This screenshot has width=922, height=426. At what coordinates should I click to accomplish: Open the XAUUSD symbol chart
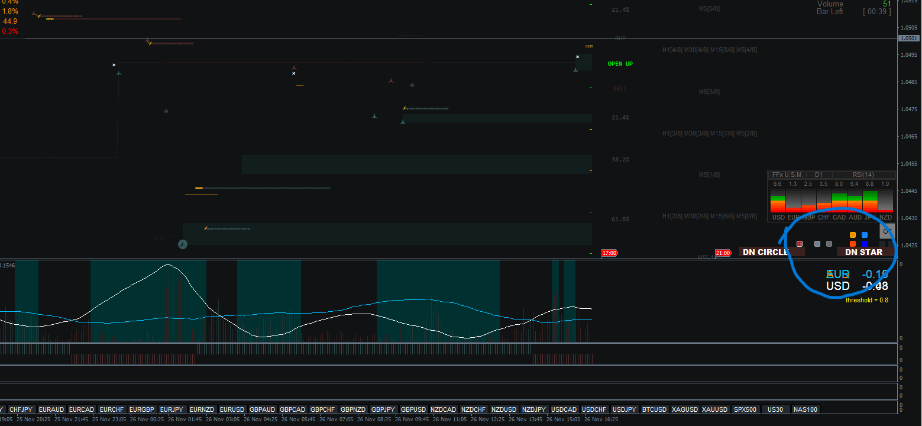tap(714, 409)
